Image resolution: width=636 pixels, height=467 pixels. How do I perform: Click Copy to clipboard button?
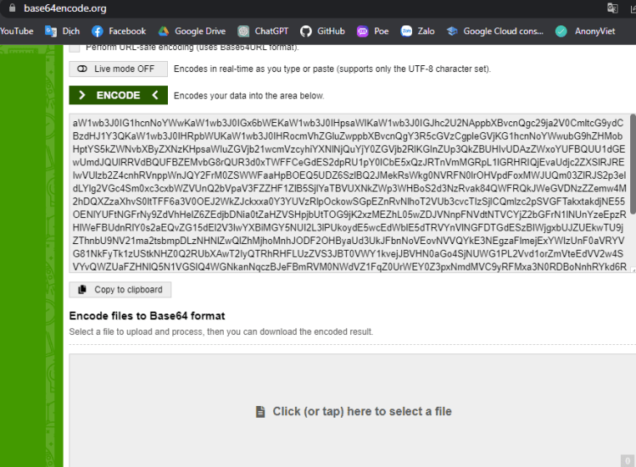[x=120, y=289]
